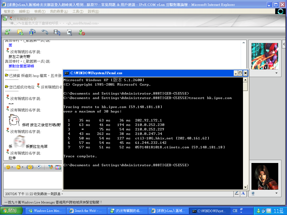Click the cmd window scrollbar up arrow
Image resolution: width=287 pixels, height=215 pixels.
pyautogui.click(x=245, y=80)
